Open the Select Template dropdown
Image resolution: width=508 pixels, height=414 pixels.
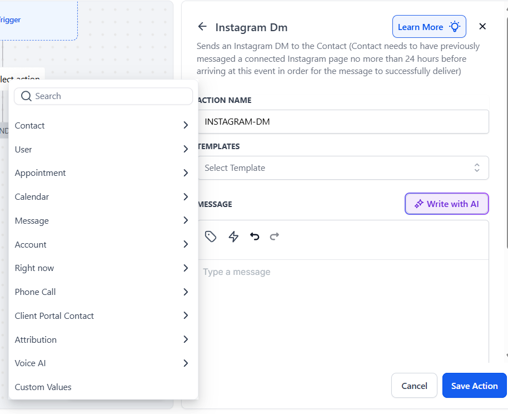click(343, 168)
